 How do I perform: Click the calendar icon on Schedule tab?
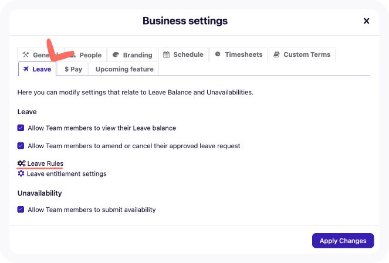(x=166, y=54)
